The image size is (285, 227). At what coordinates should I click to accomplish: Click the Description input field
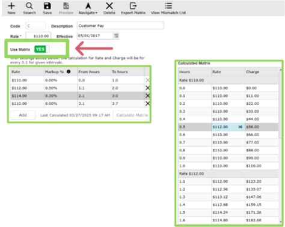pos(120,26)
